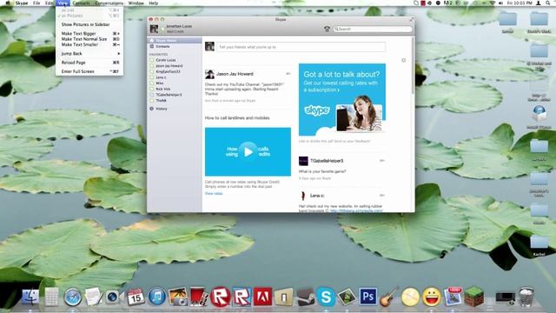This screenshot has height=313, width=556.
Task: Open options arrow on Lena c post
Action: 382,196
